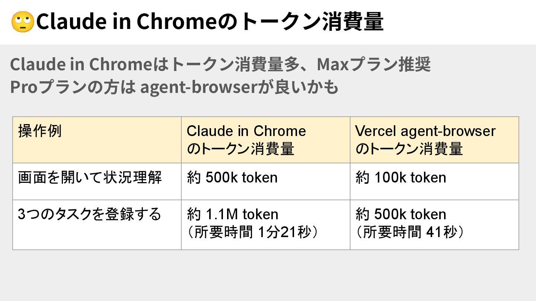This screenshot has width=536, height=301.
Task: Click the "agent-browserが良いかも" subtitle text
Action: [x=239, y=87]
